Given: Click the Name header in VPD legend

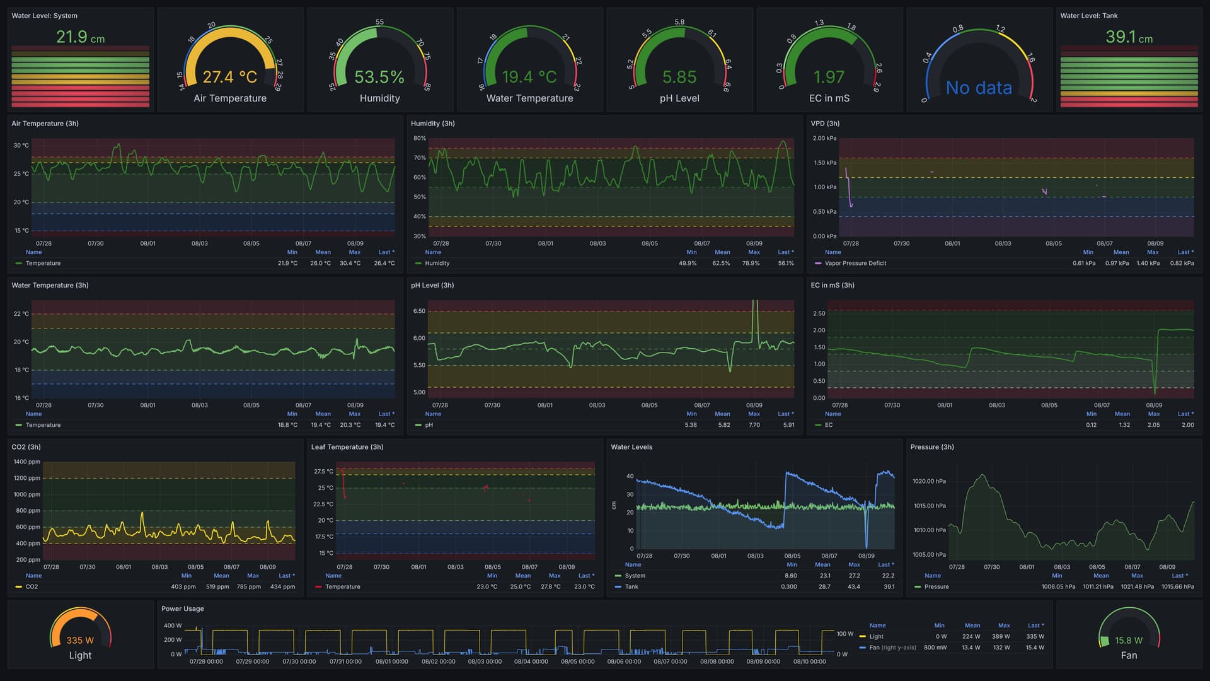Looking at the screenshot, I should pyautogui.click(x=833, y=252).
